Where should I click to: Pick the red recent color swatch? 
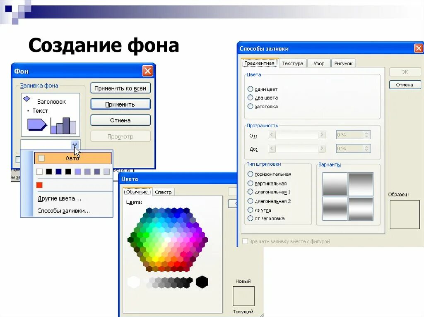pos(39,185)
